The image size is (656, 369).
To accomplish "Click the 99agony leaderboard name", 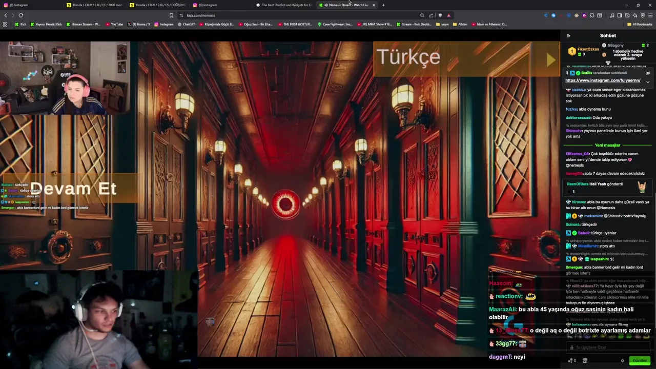I will coord(616,46).
